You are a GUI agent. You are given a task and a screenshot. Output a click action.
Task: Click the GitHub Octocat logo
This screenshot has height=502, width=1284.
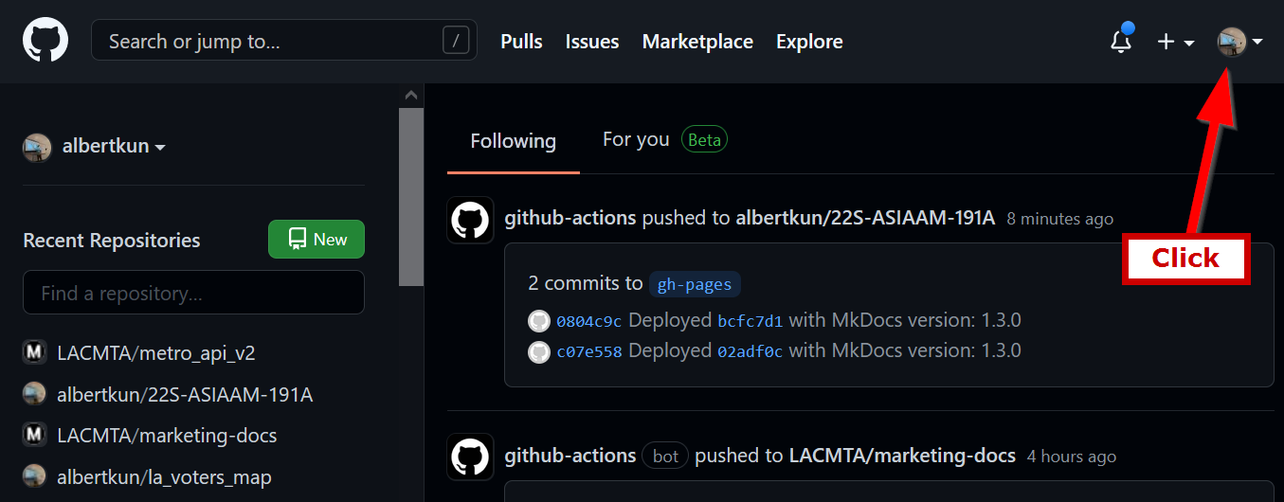click(45, 42)
